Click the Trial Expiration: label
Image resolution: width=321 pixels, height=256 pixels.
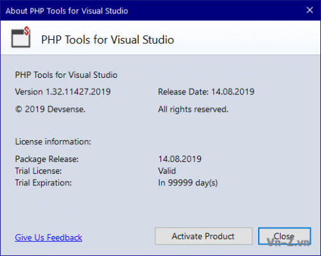[43, 183]
